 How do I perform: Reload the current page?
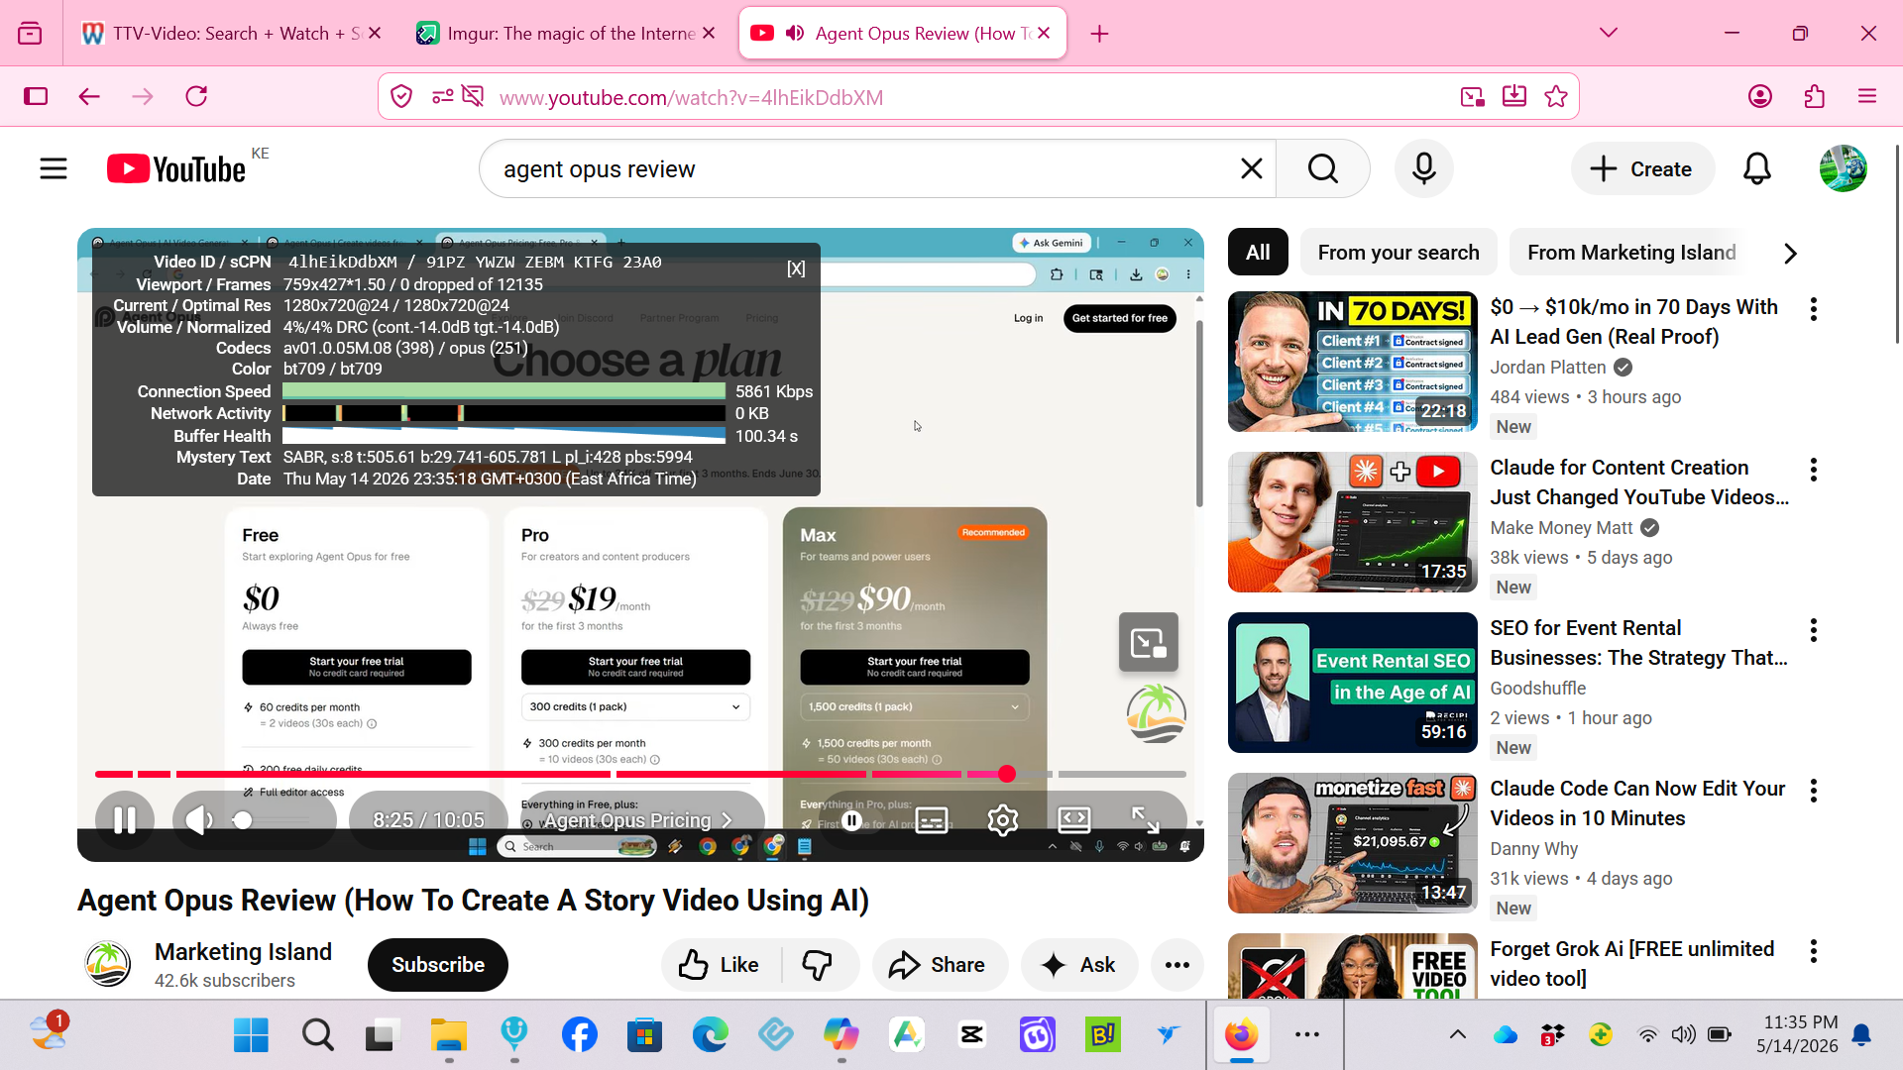(196, 96)
